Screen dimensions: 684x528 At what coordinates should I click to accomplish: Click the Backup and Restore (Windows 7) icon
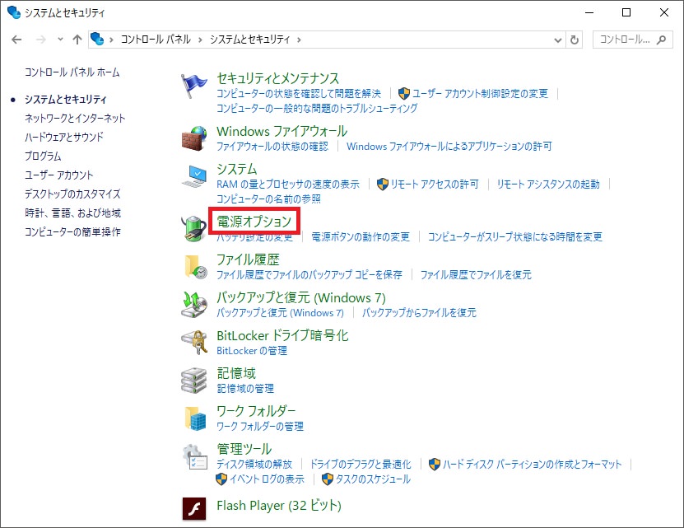click(x=194, y=305)
